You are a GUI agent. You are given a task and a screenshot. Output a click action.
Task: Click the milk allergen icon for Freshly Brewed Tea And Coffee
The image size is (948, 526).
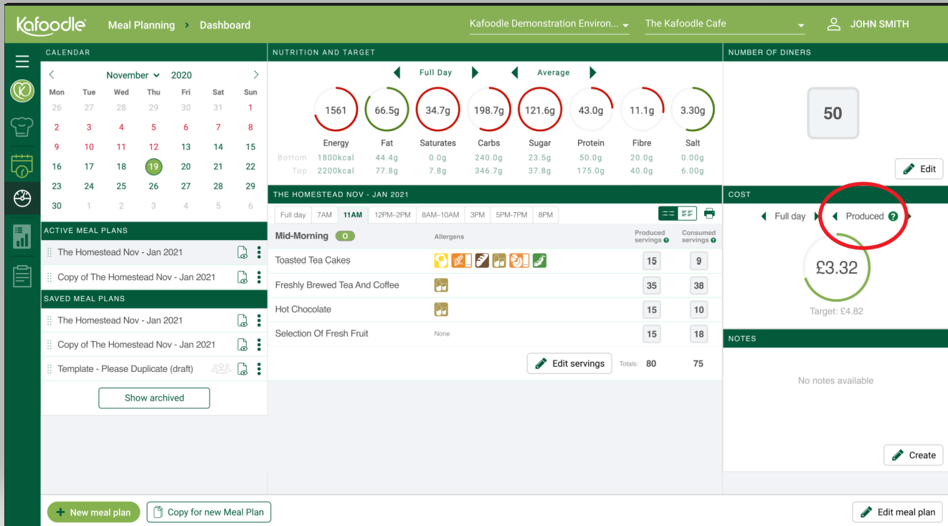click(x=442, y=285)
